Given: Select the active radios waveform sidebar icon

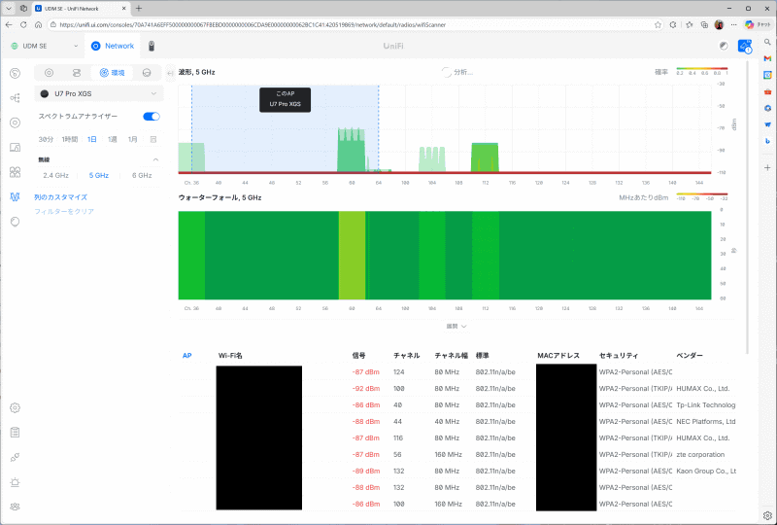Looking at the screenshot, I should point(15,197).
